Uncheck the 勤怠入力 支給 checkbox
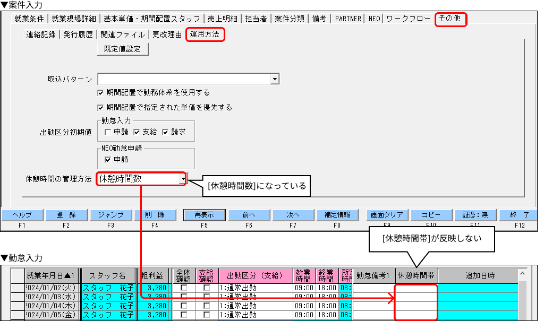Image resolution: width=544 pixels, height=321 pixels. [x=137, y=132]
